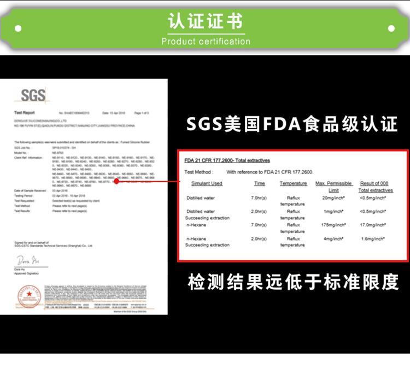Click the 175mg/inch² permissible limit value
This screenshot has width=410, height=370.
point(333,225)
